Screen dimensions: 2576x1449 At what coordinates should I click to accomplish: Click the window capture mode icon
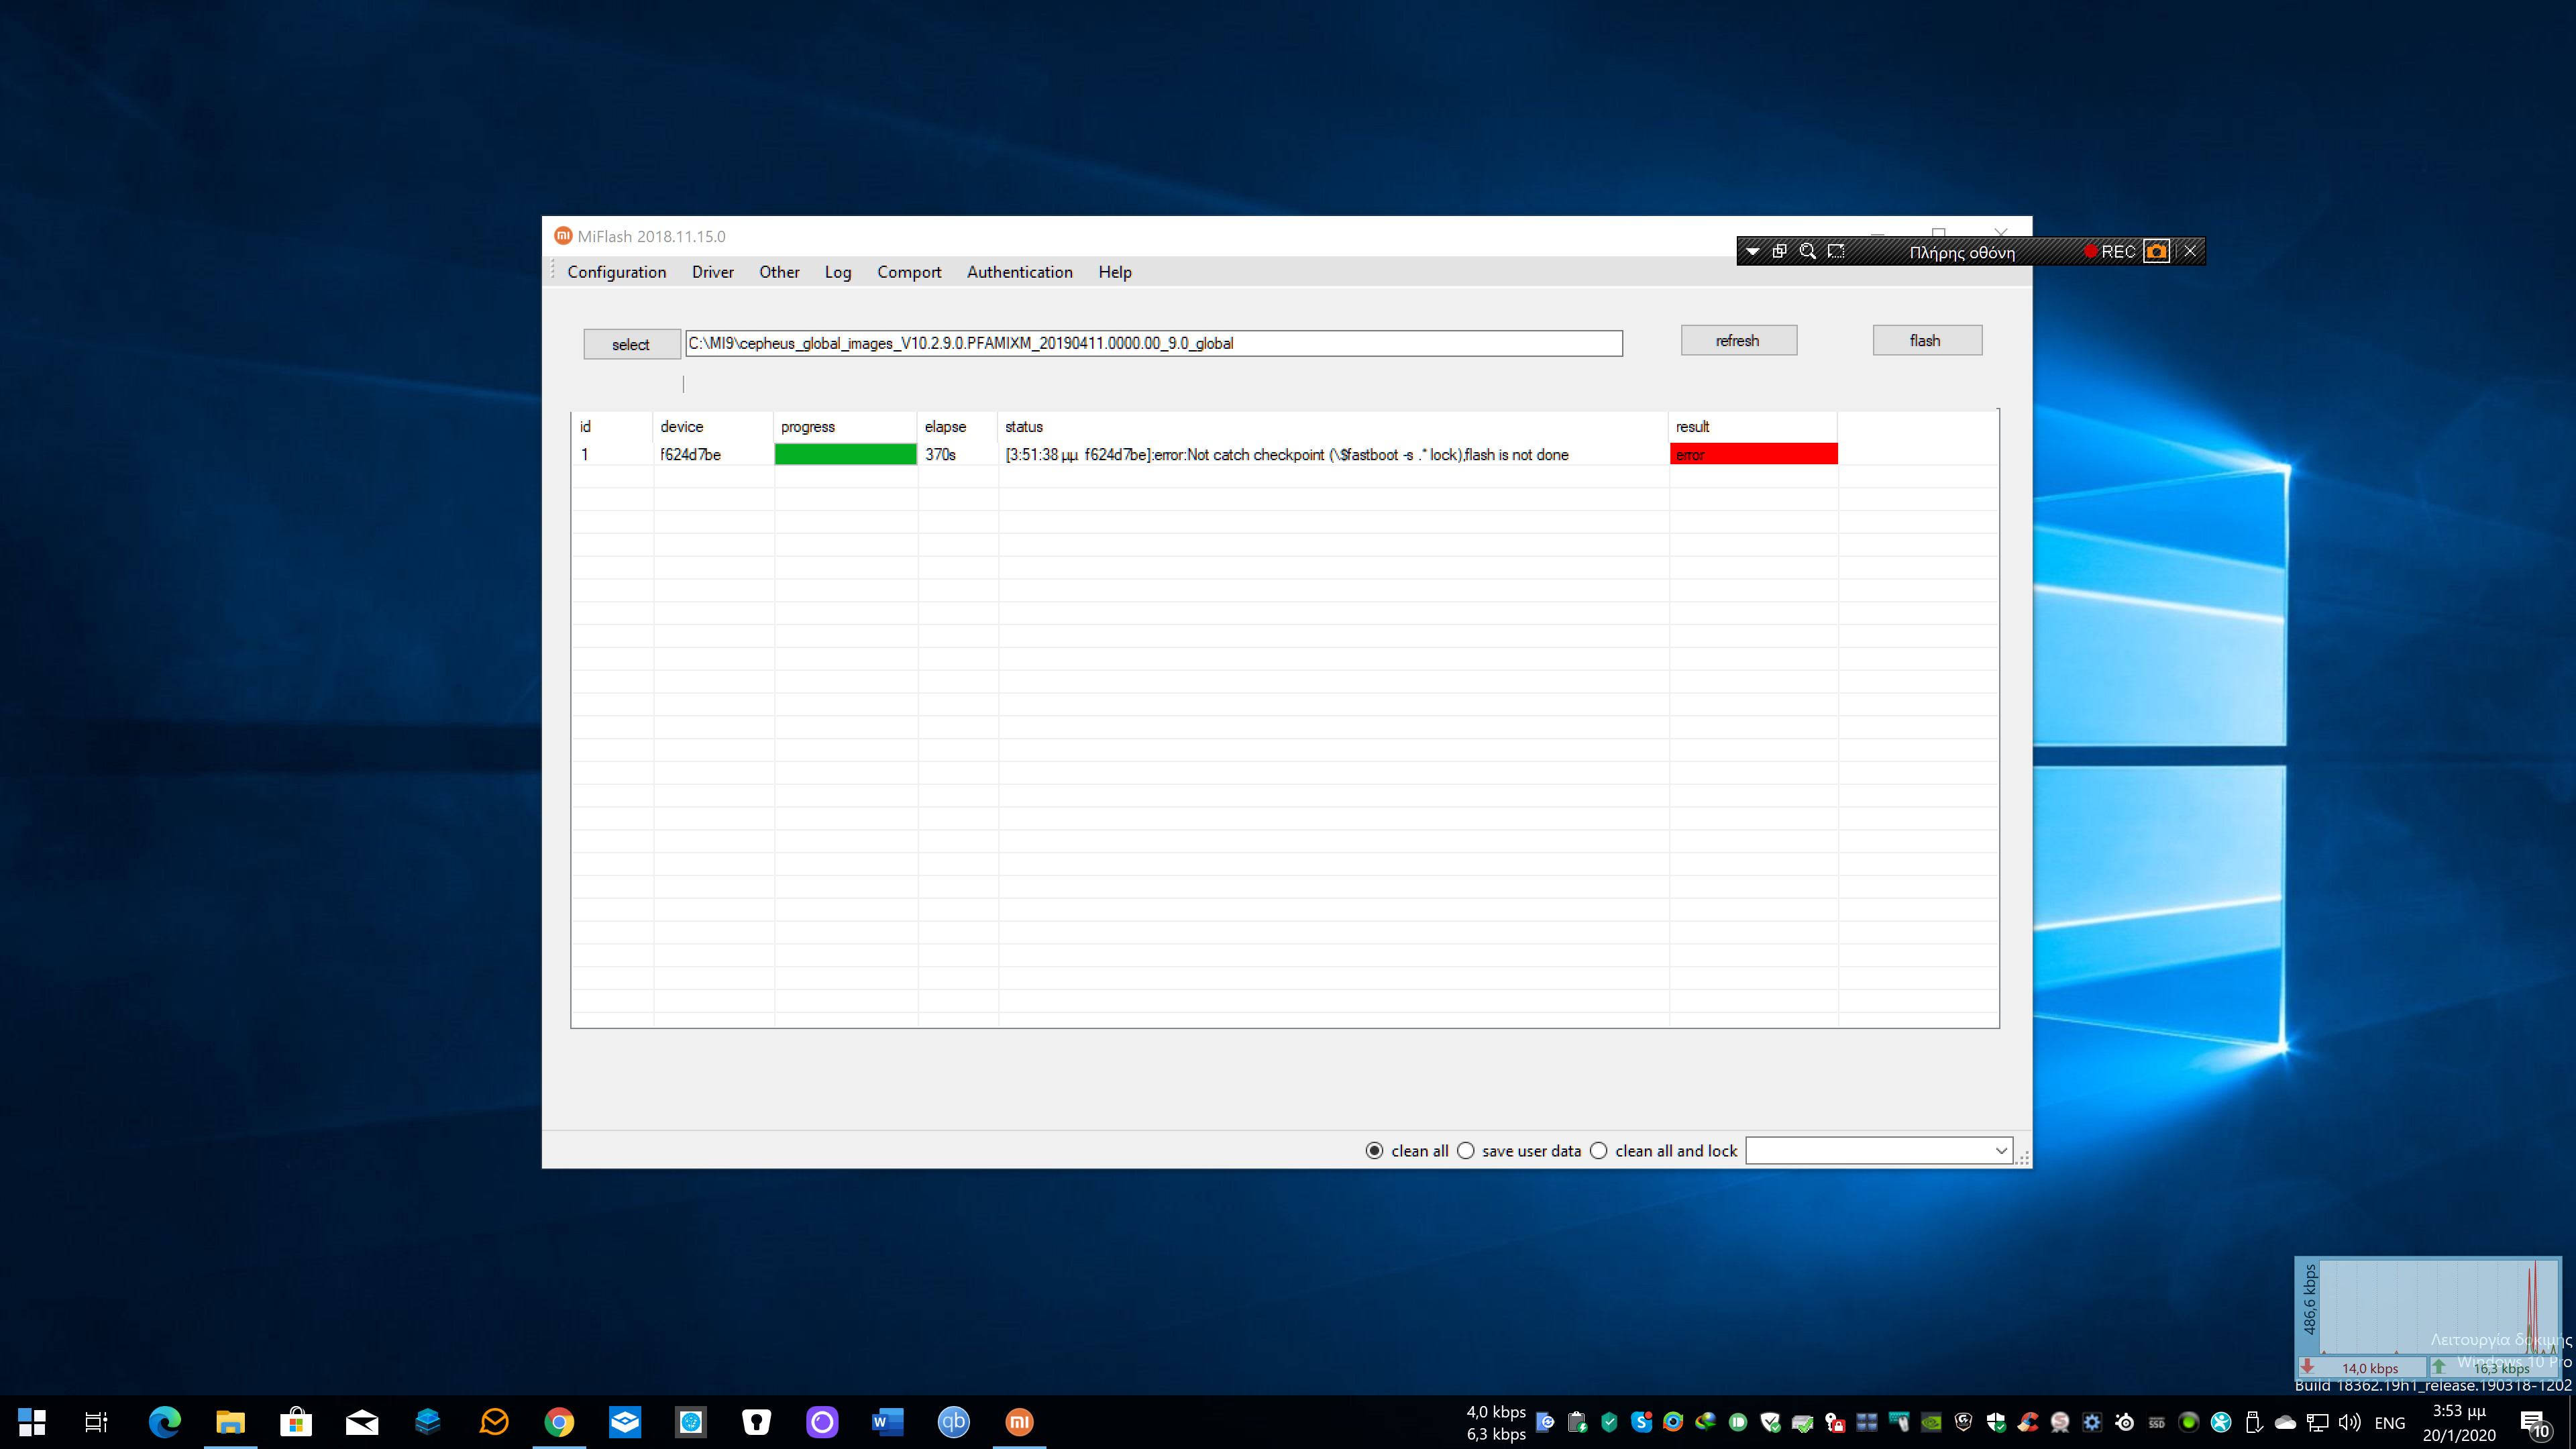click(x=1779, y=251)
